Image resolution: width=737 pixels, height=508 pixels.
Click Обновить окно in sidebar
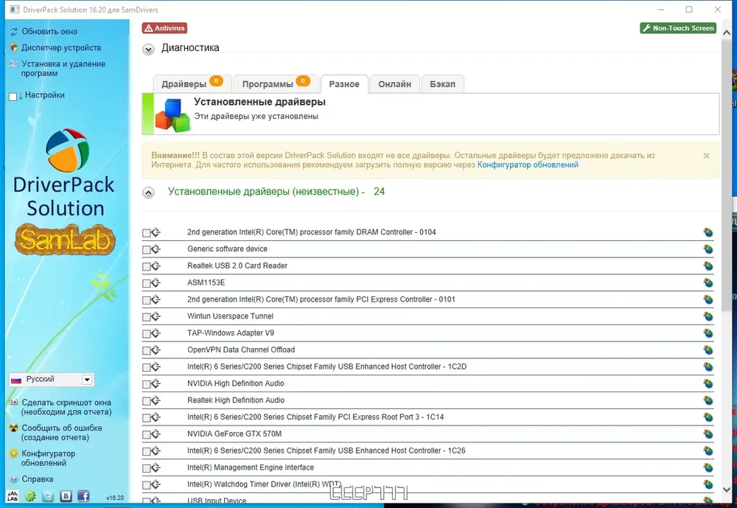tap(49, 32)
